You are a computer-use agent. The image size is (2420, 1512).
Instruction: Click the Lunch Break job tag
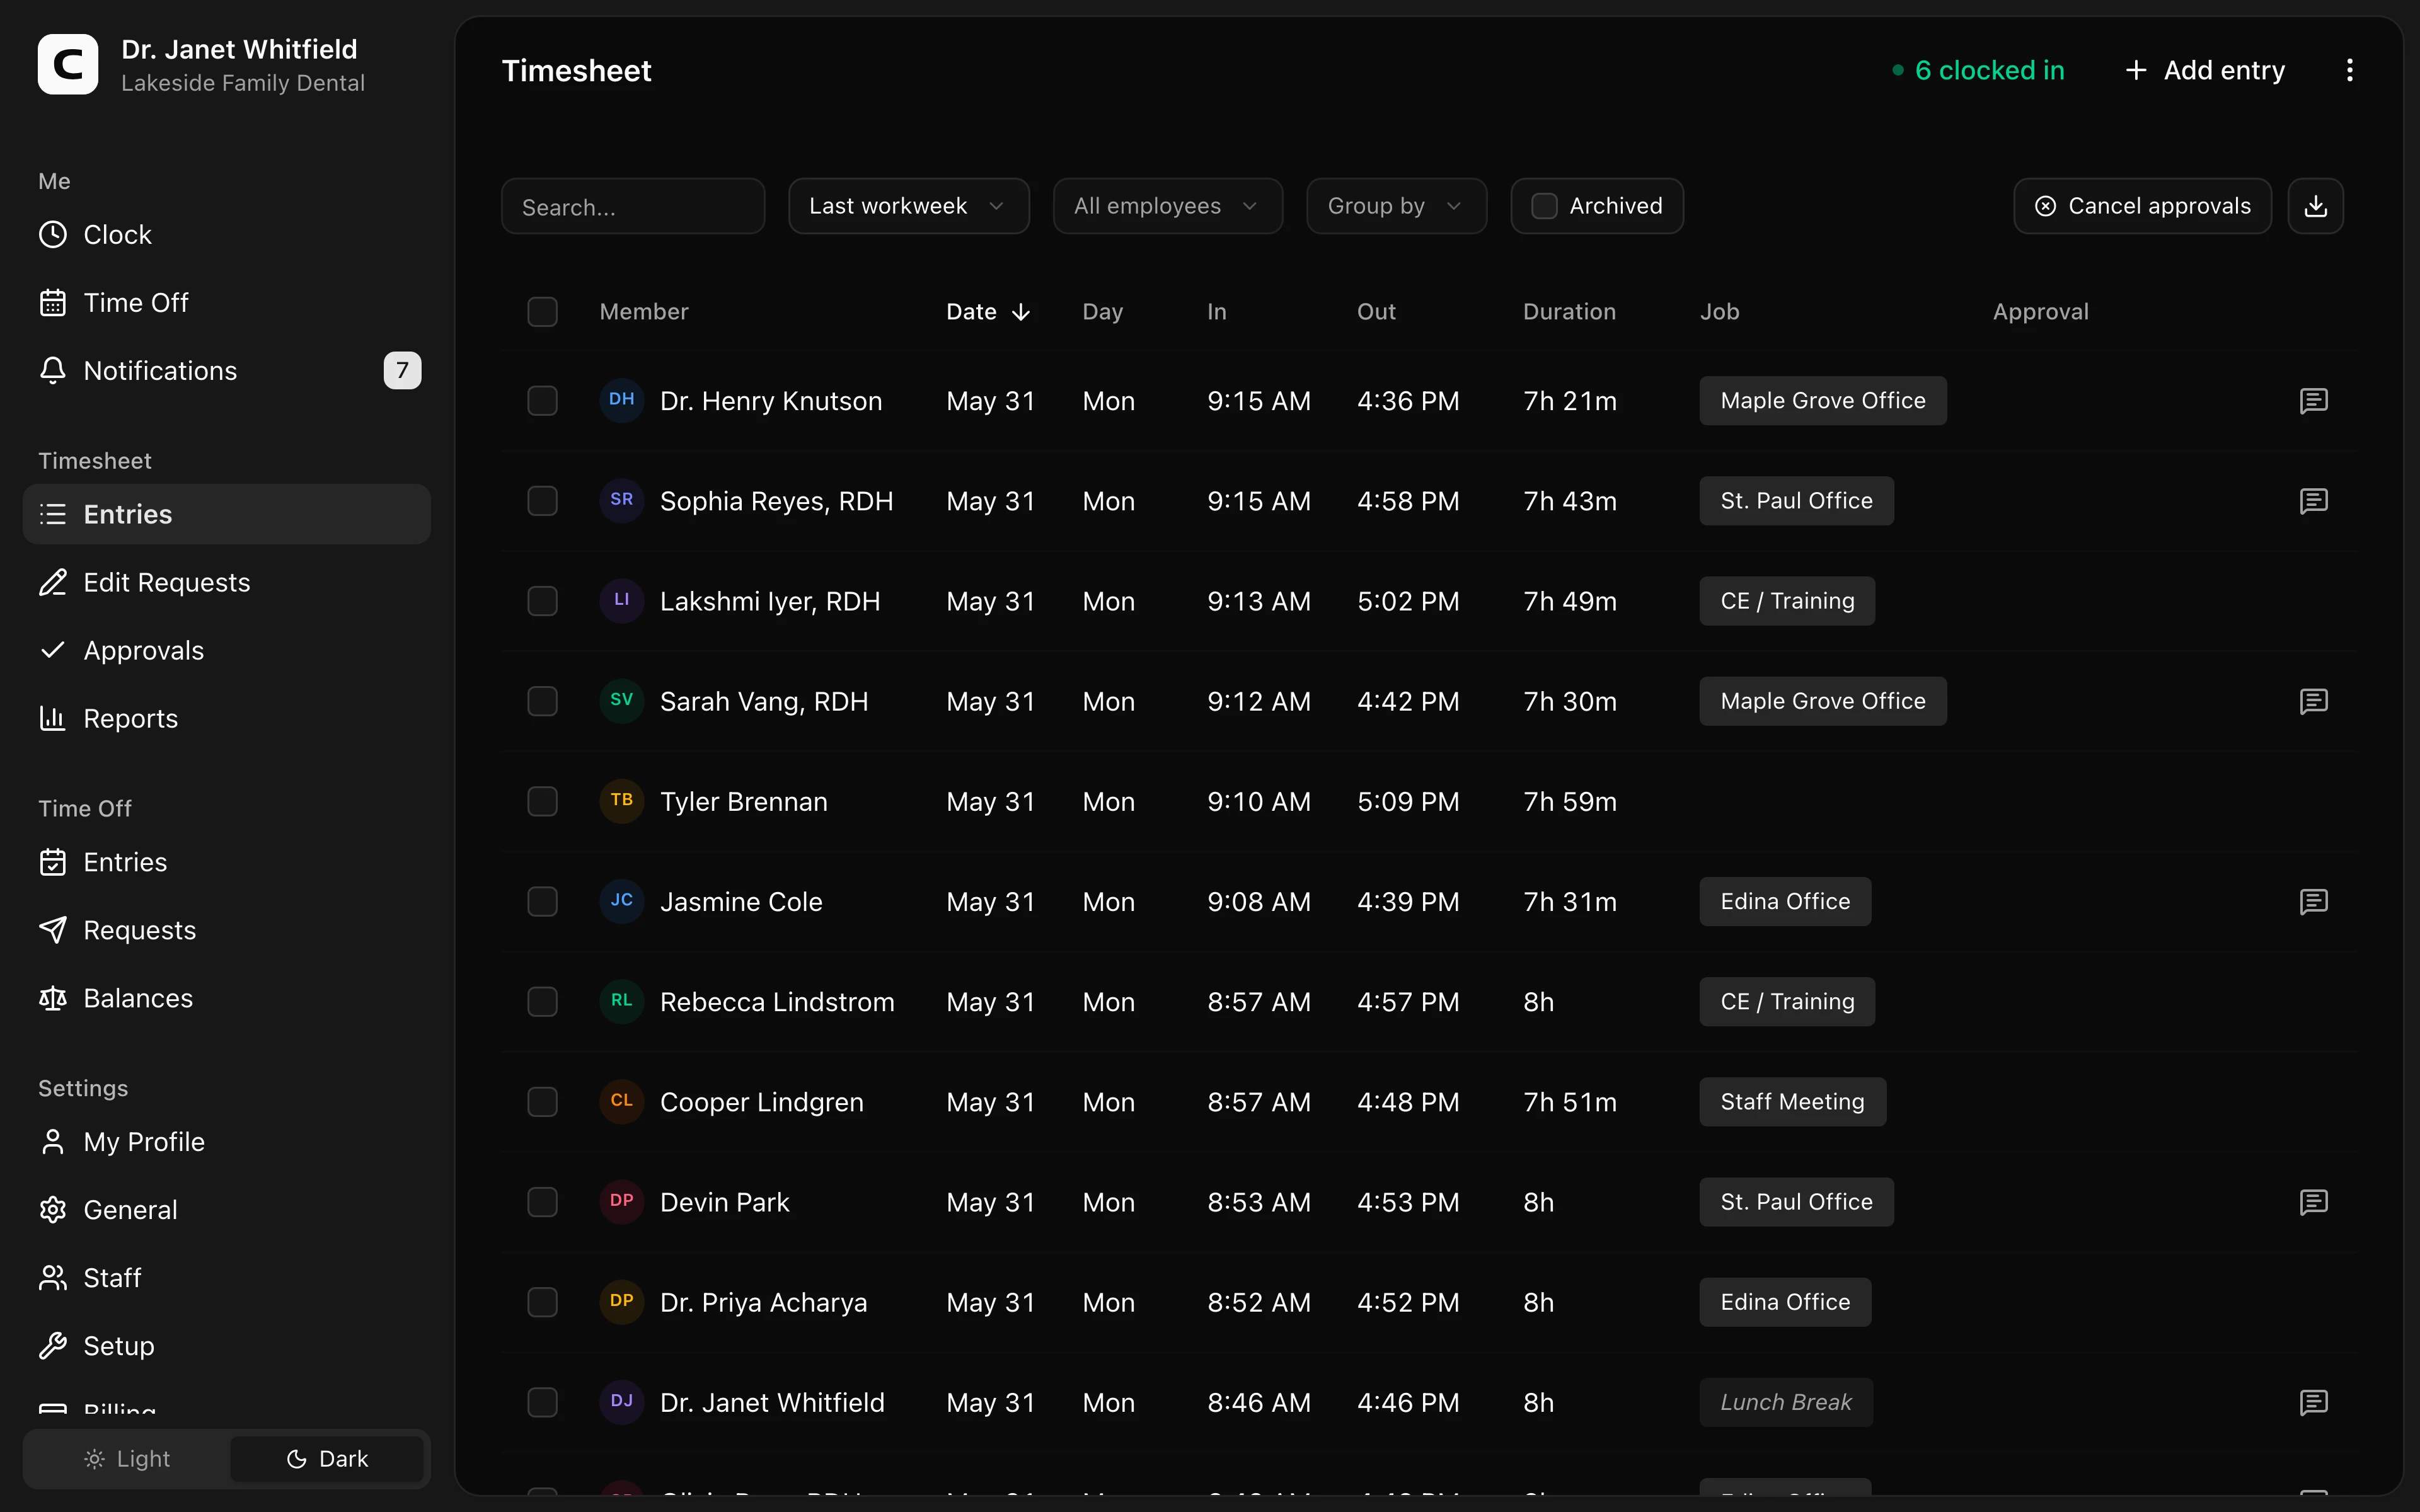click(1786, 1402)
